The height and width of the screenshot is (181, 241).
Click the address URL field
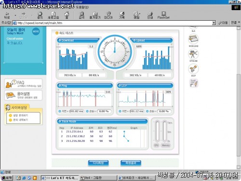click(x=112, y=23)
